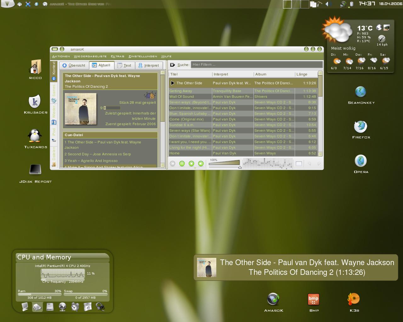Pause playback with the green pause button
The image size is (403, 322).
(182, 164)
